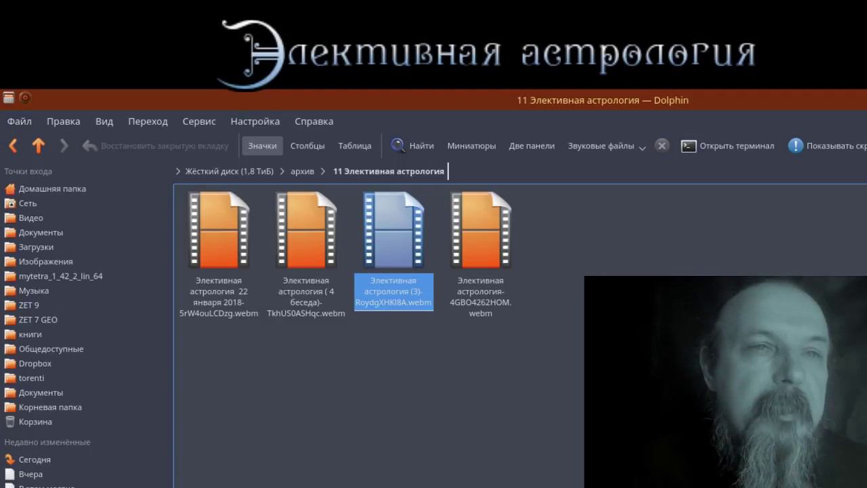Expand the chevron before 11 Элективная астрология

(x=324, y=171)
